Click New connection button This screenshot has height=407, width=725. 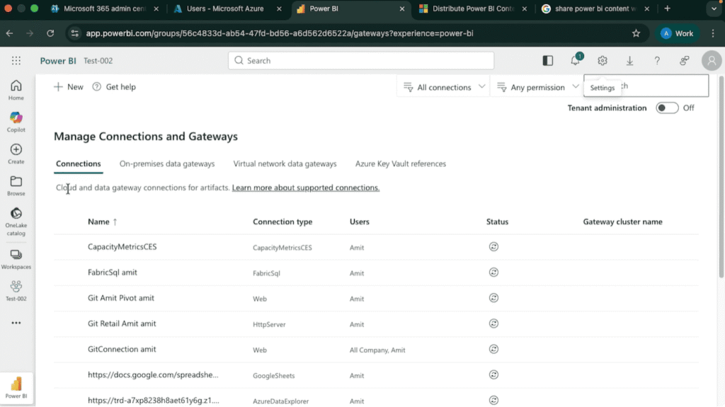pos(69,87)
